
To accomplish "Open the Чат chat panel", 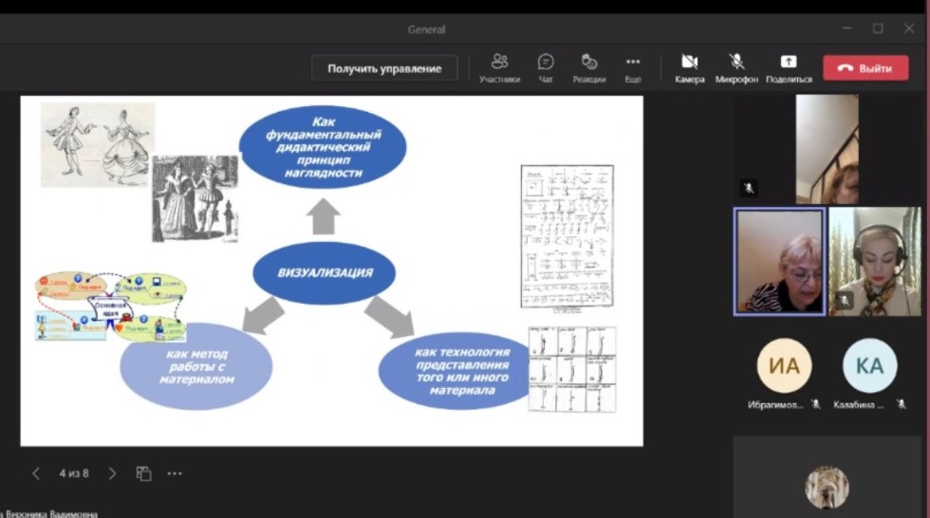I will point(546,67).
